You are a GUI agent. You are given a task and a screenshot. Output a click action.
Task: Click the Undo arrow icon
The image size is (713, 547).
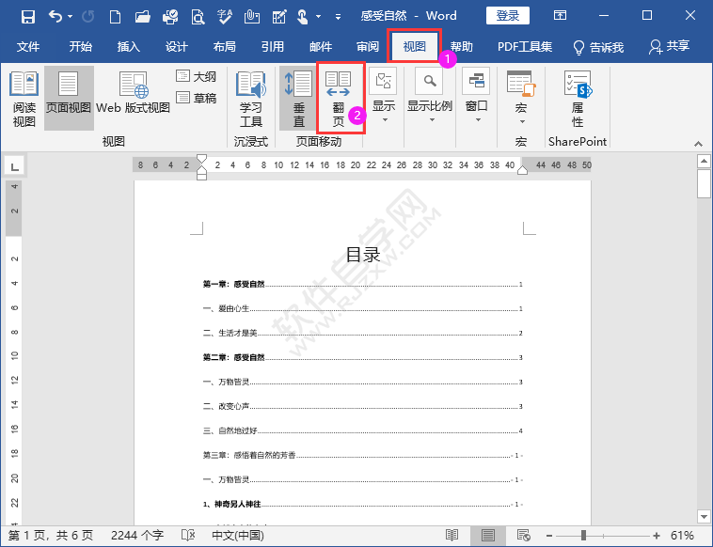click(x=55, y=17)
